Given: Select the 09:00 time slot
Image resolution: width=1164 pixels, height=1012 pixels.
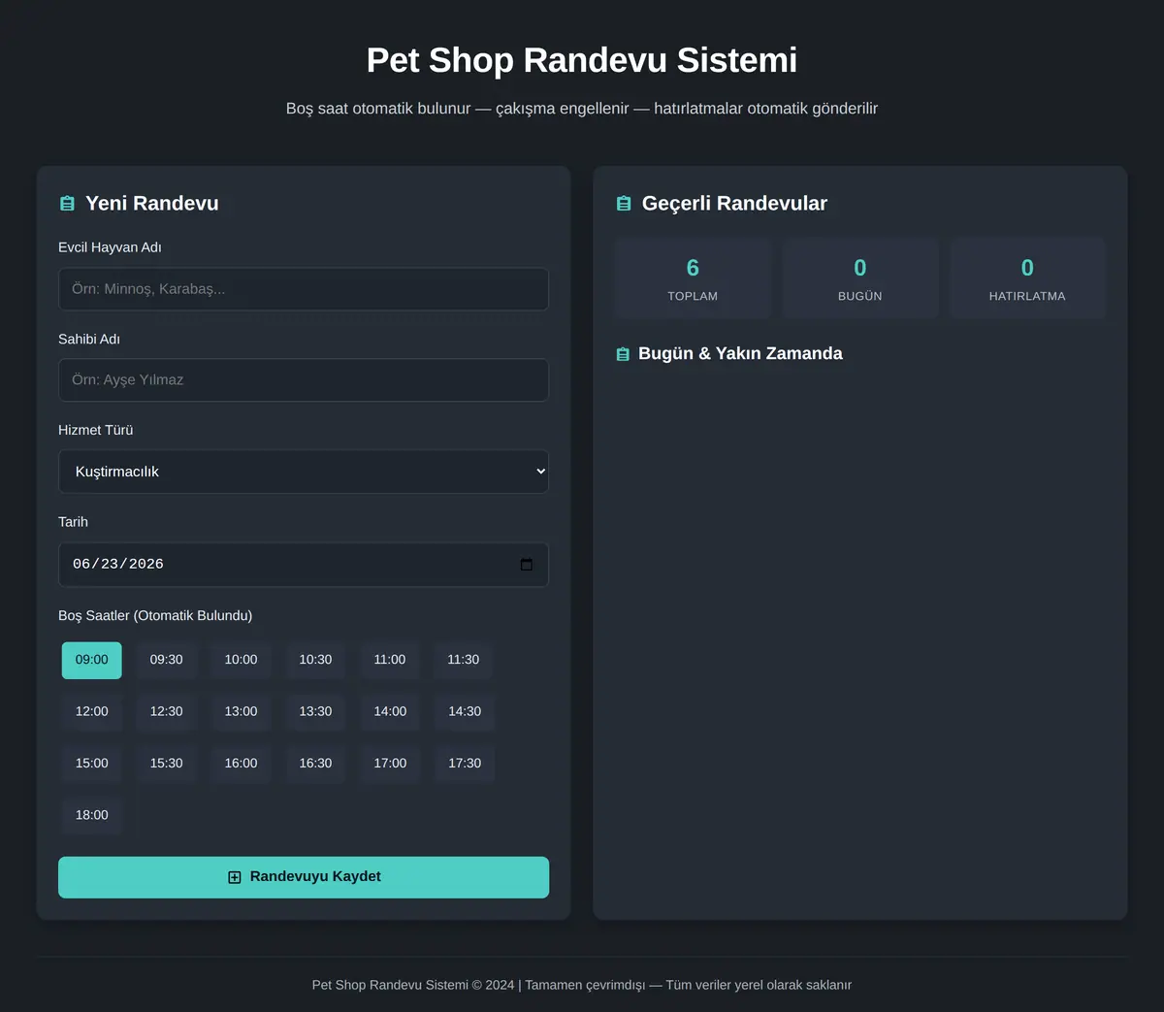Looking at the screenshot, I should (92, 660).
